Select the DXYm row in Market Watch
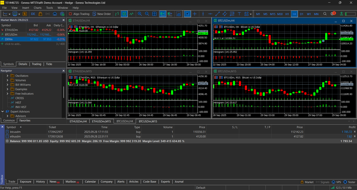The width and height of the screenshot is (357, 190). [x=33, y=39]
